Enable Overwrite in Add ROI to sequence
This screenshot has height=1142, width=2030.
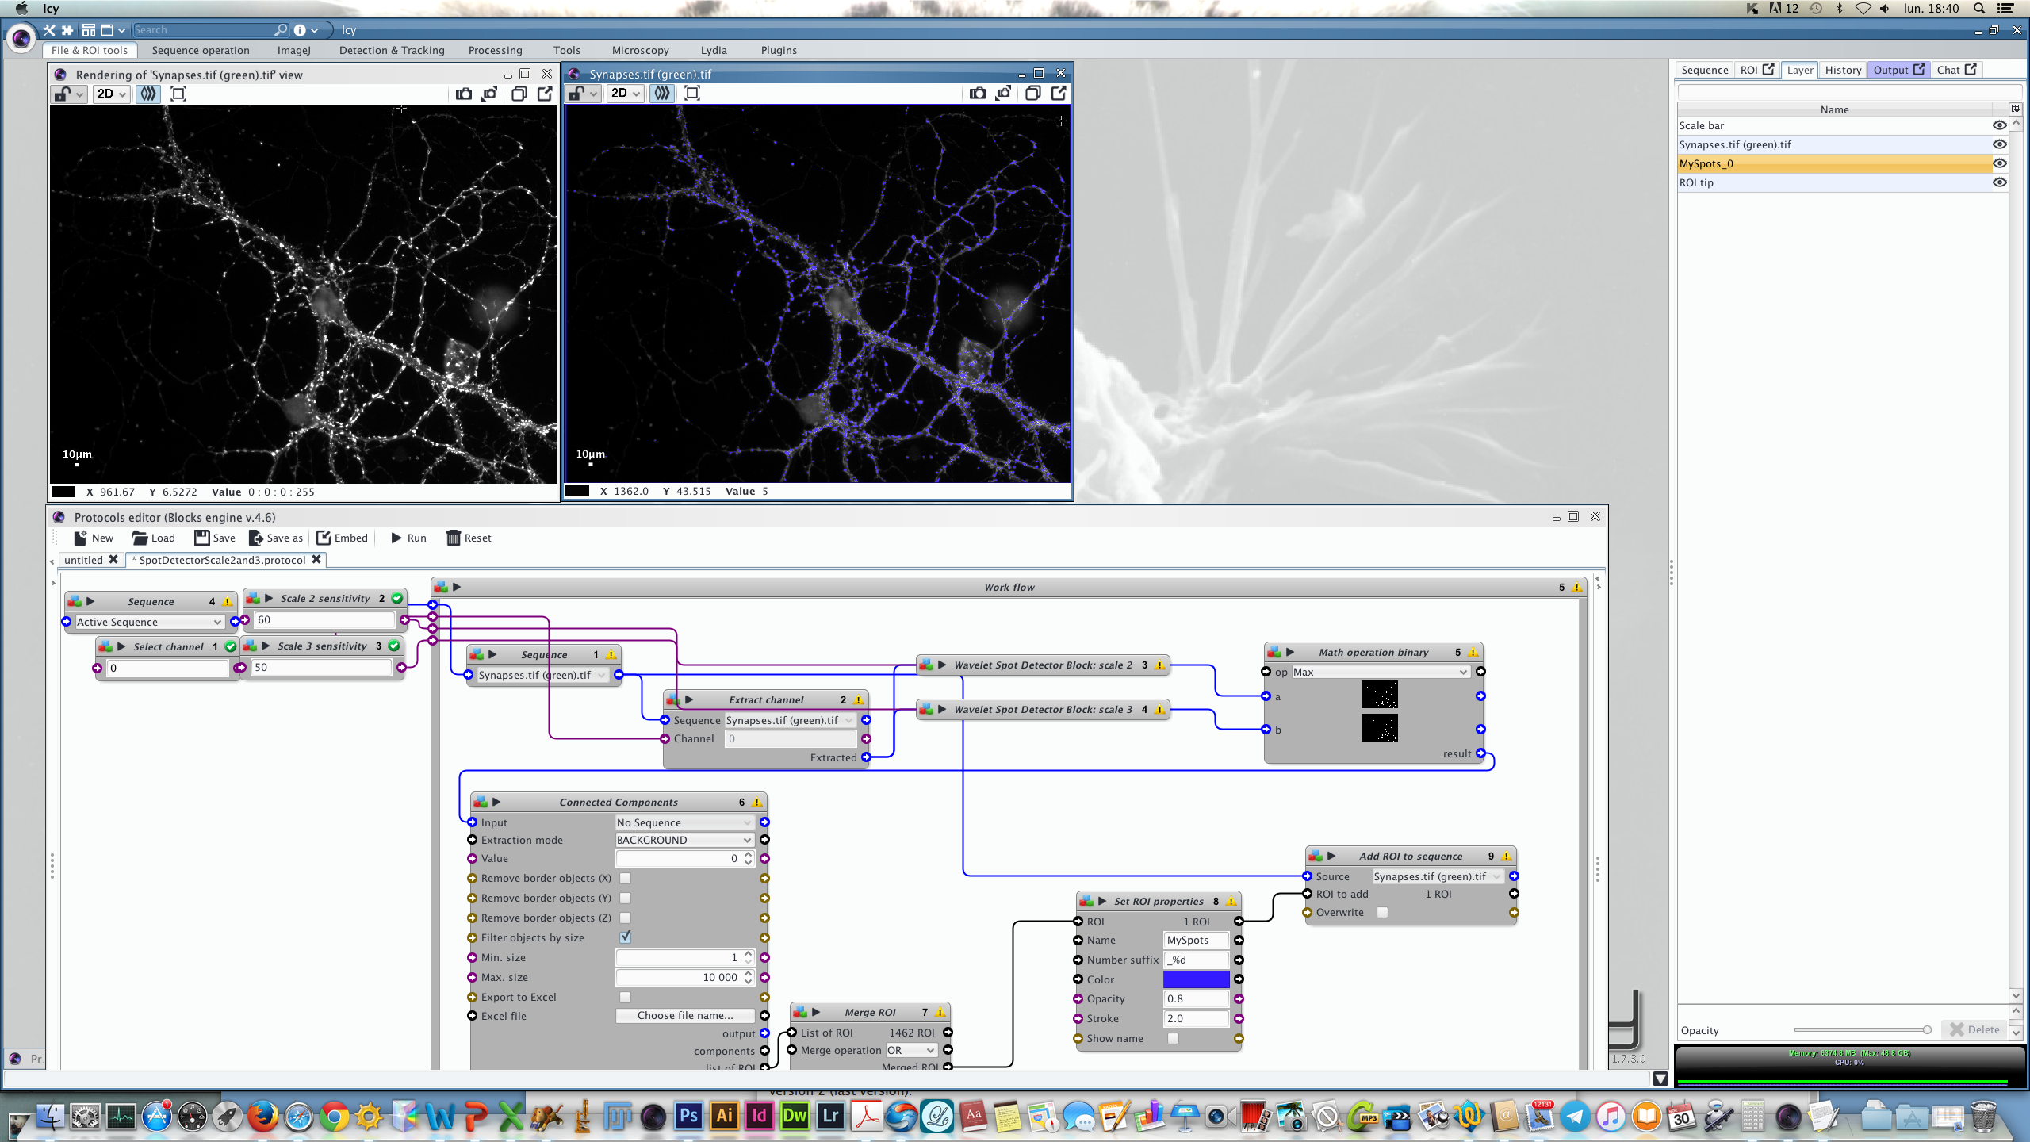(1382, 912)
